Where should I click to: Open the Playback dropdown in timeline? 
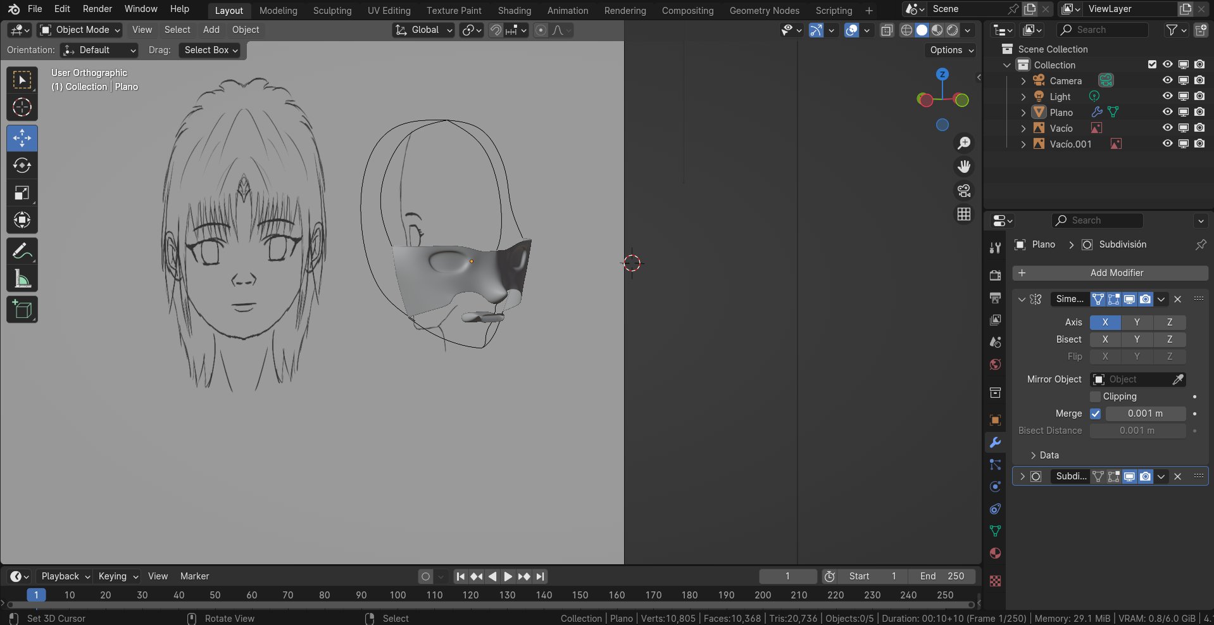tap(66, 576)
